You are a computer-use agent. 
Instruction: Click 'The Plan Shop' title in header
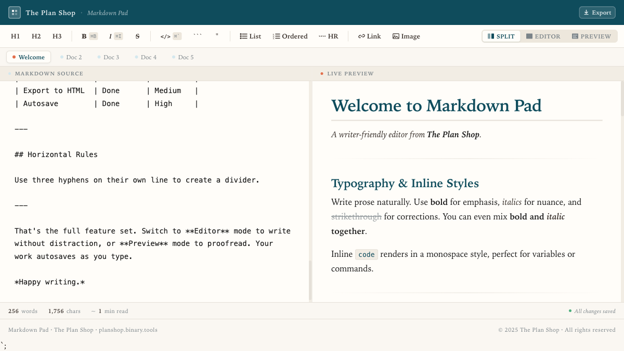coord(50,12)
